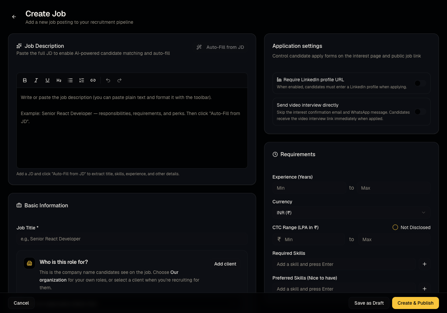
Task: Redo the editor change
Action: pos(119,80)
